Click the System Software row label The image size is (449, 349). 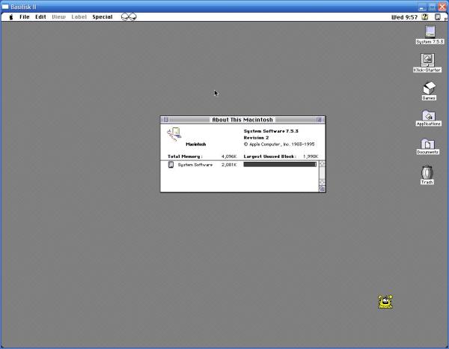(195, 165)
